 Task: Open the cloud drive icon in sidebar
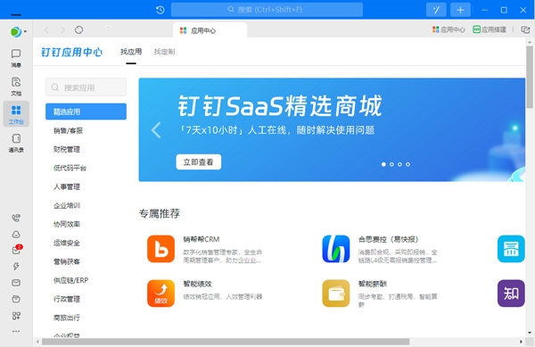16,234
